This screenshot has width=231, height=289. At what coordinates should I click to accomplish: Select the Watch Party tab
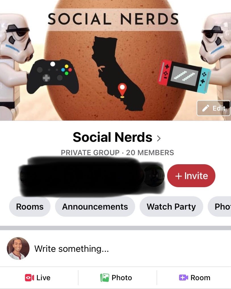click(x=171, y=206)
